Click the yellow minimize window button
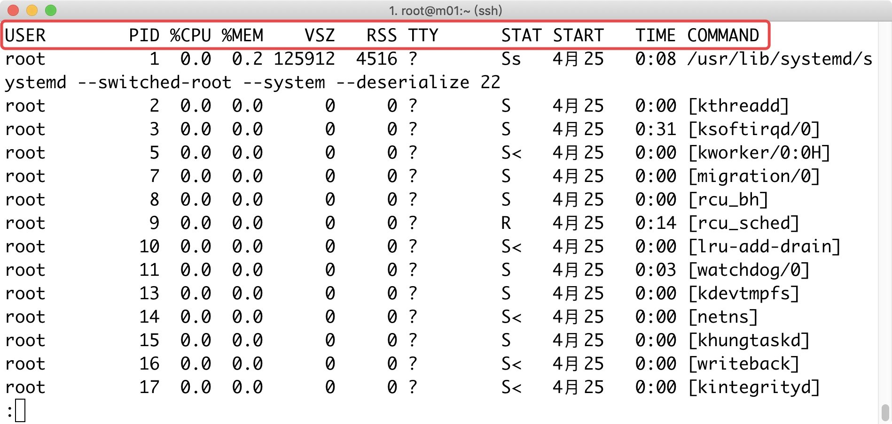 [x=32, y=10]
